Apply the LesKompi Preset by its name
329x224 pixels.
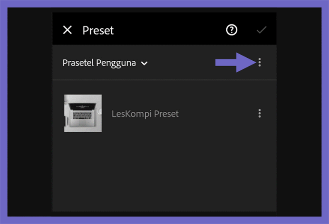click(145, 114)
